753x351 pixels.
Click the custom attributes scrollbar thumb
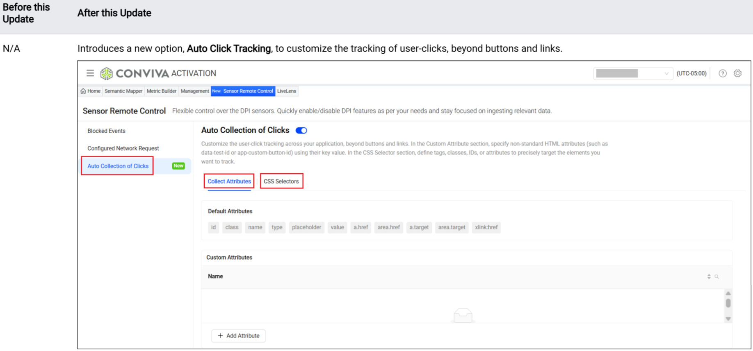tap(728, 303)
